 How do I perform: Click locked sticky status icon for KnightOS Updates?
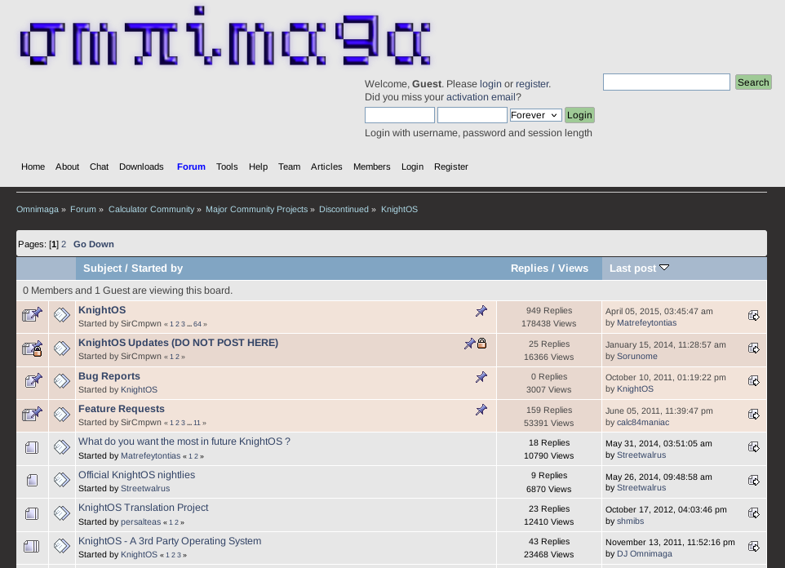coord(32,348)
